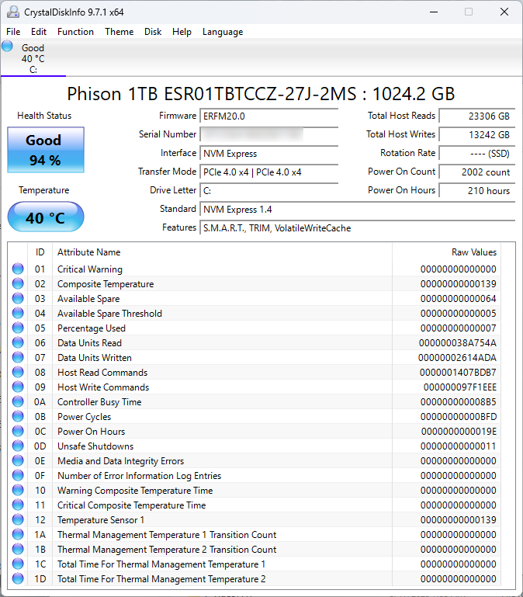
Task: Click the Firmware field ERFM20.0
Action: [x=269, y=116]
